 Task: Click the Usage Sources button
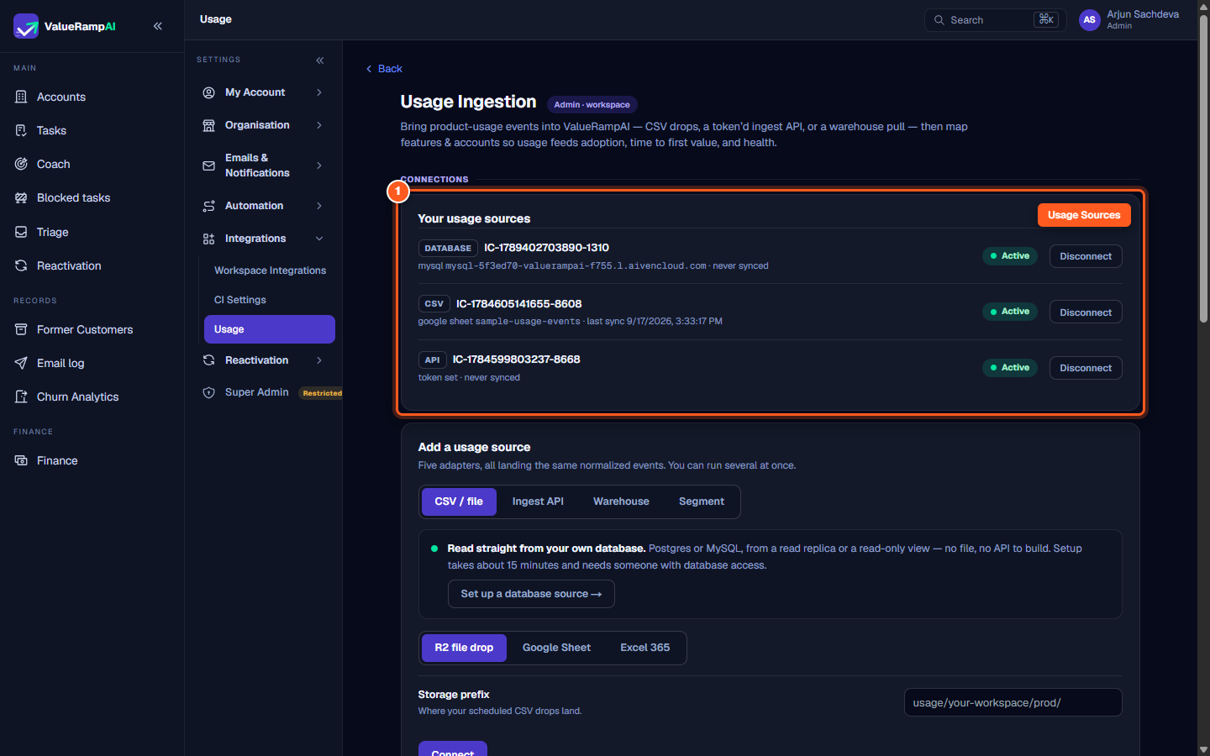pyautogui.click(x=1084, y=215)
